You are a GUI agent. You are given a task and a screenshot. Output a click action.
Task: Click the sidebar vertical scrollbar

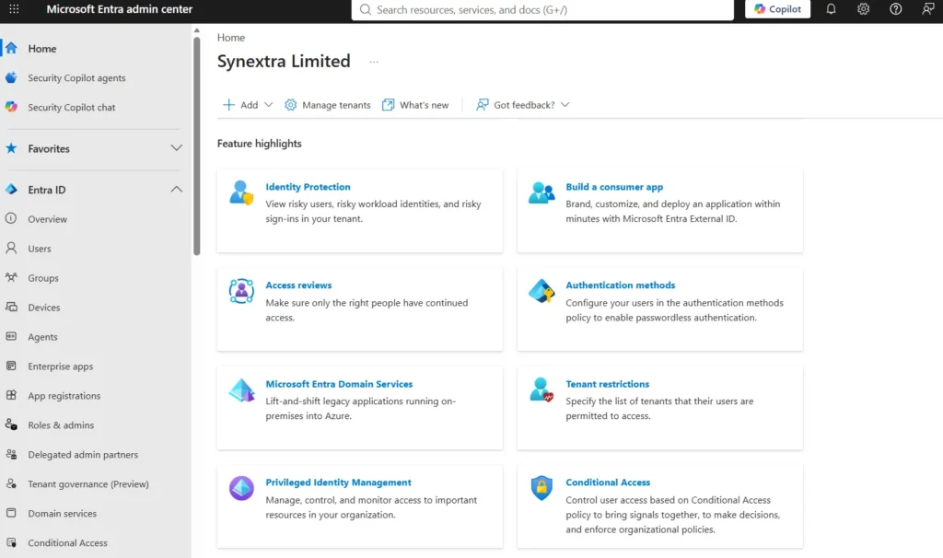(197, 146)
